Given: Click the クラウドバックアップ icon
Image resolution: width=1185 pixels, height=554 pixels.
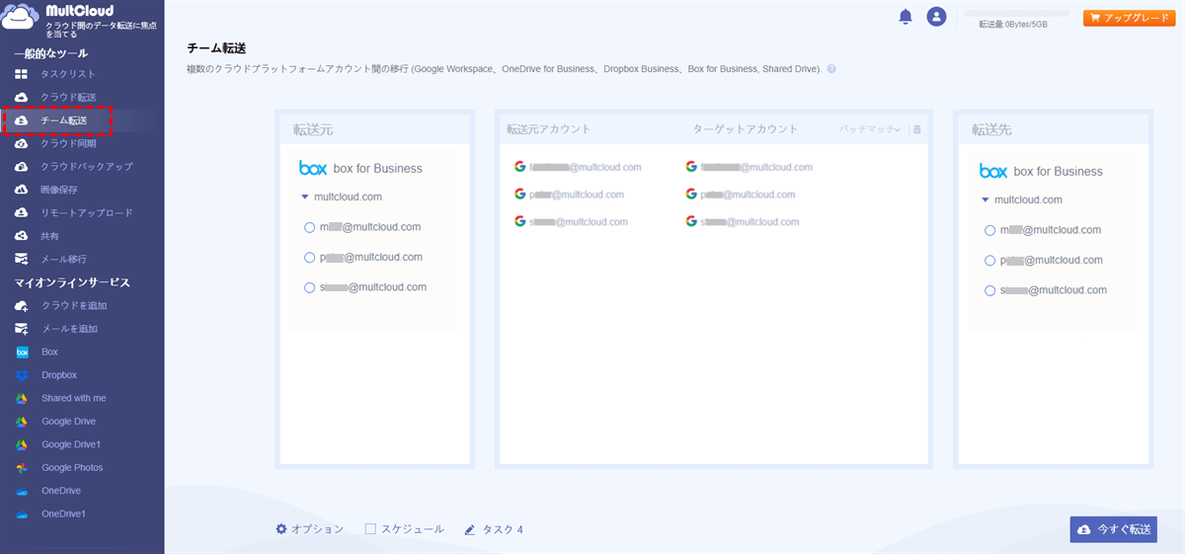Looking at the screenshot, I should coord(21,166).
